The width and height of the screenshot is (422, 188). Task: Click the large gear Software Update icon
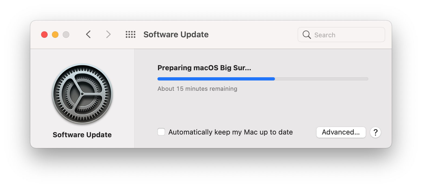pyautogui.click(x=82, y=94)
